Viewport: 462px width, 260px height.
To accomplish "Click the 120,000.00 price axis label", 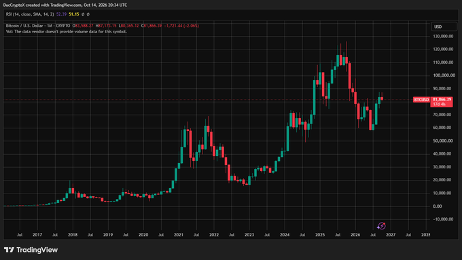I will (x=443, y=49).
